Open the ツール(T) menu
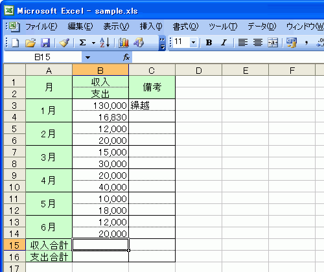Viewport: 324px width, 272px height. (223, 27)
